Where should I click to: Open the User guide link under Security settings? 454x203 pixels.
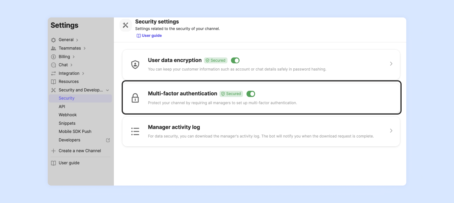click(149, 36)
